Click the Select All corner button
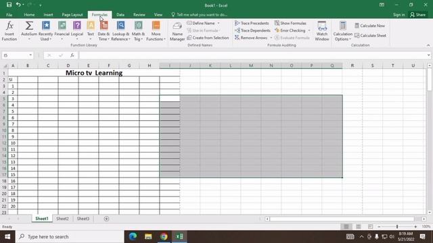The width and height of the screenshot is (433, 243). (5, 65)
